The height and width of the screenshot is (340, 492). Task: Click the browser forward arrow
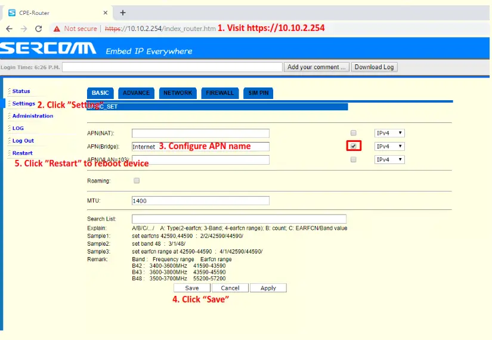[x=24, y=29]
